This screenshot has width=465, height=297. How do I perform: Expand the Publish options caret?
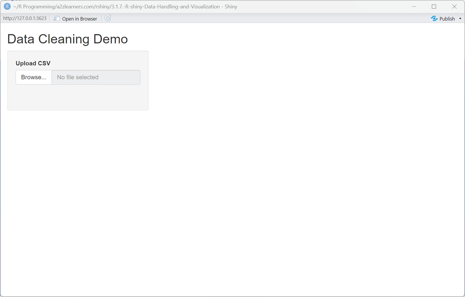pos(460,19)
